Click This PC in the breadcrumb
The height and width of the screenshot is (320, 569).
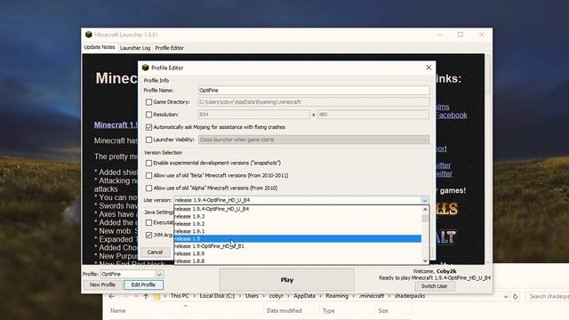[180, 296]
